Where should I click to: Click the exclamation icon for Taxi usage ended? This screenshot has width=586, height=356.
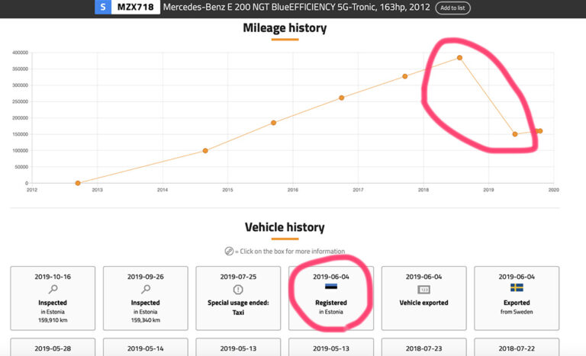pos(238,290)
